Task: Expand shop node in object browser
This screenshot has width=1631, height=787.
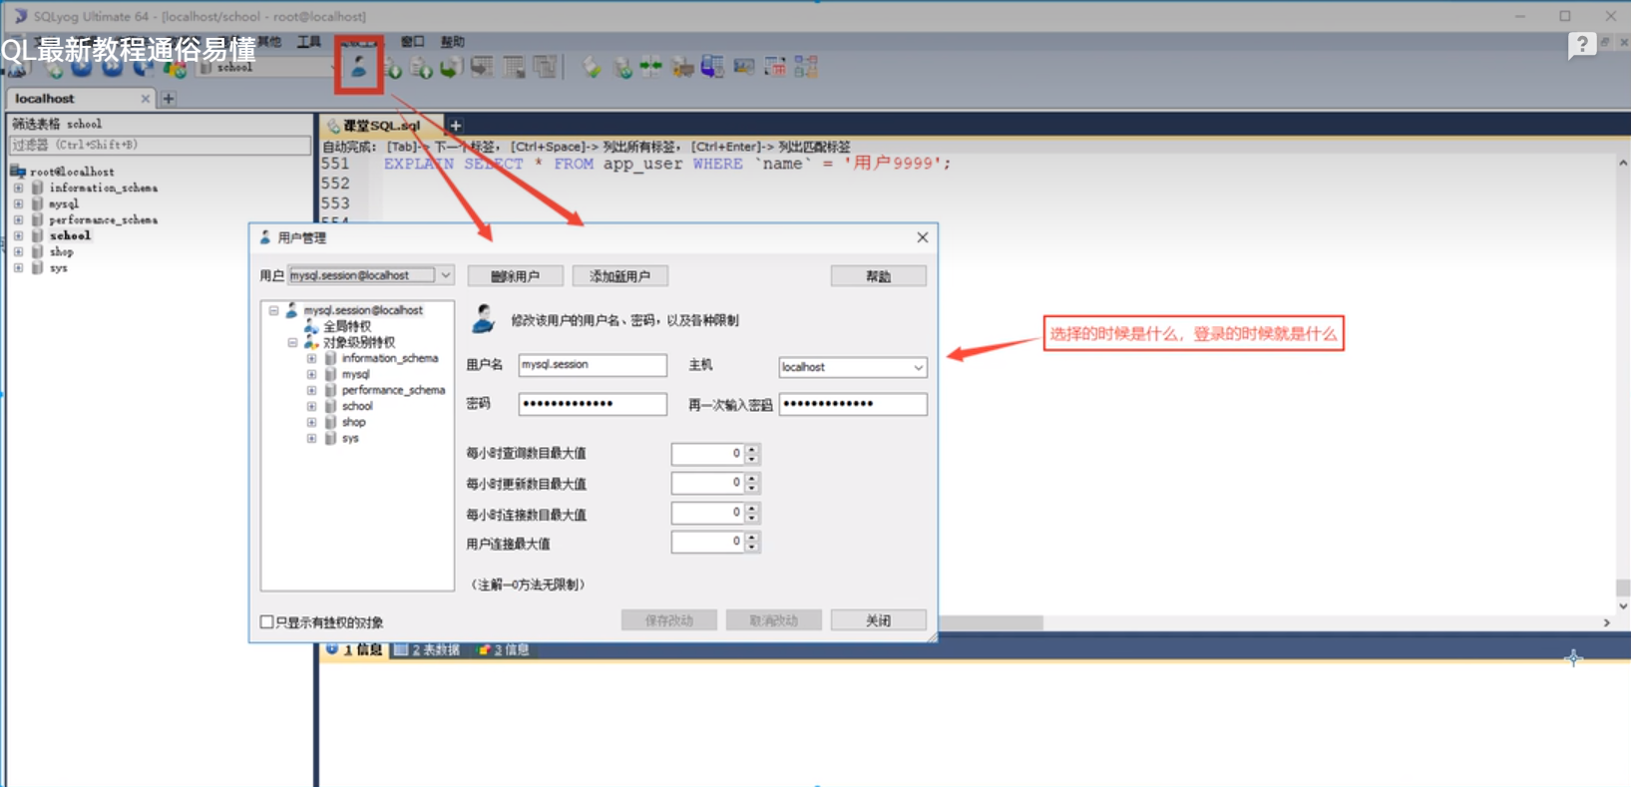Action: coord(18,251)
